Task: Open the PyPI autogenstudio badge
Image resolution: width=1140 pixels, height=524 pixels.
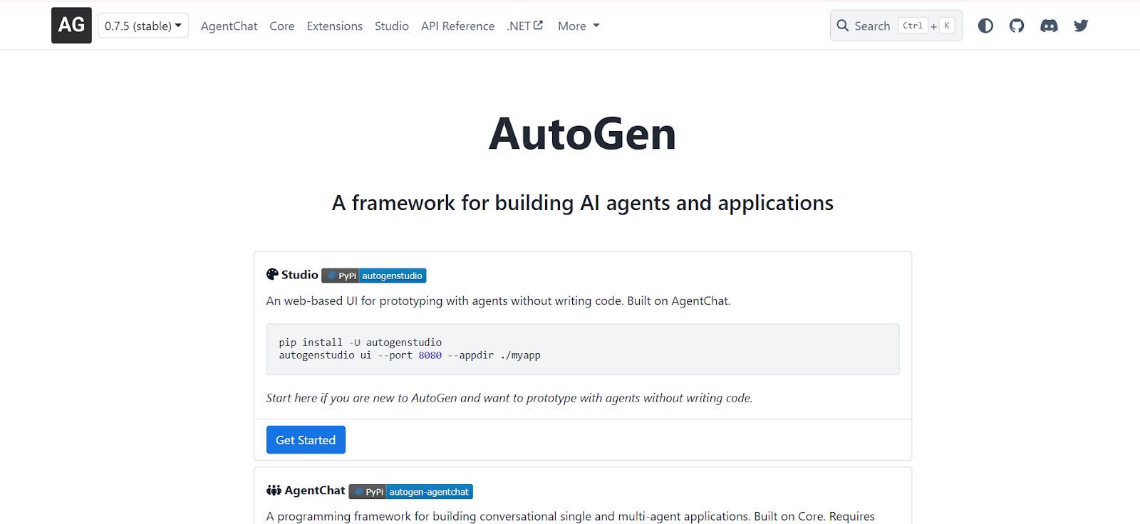Action: click(x=374, y=276)
